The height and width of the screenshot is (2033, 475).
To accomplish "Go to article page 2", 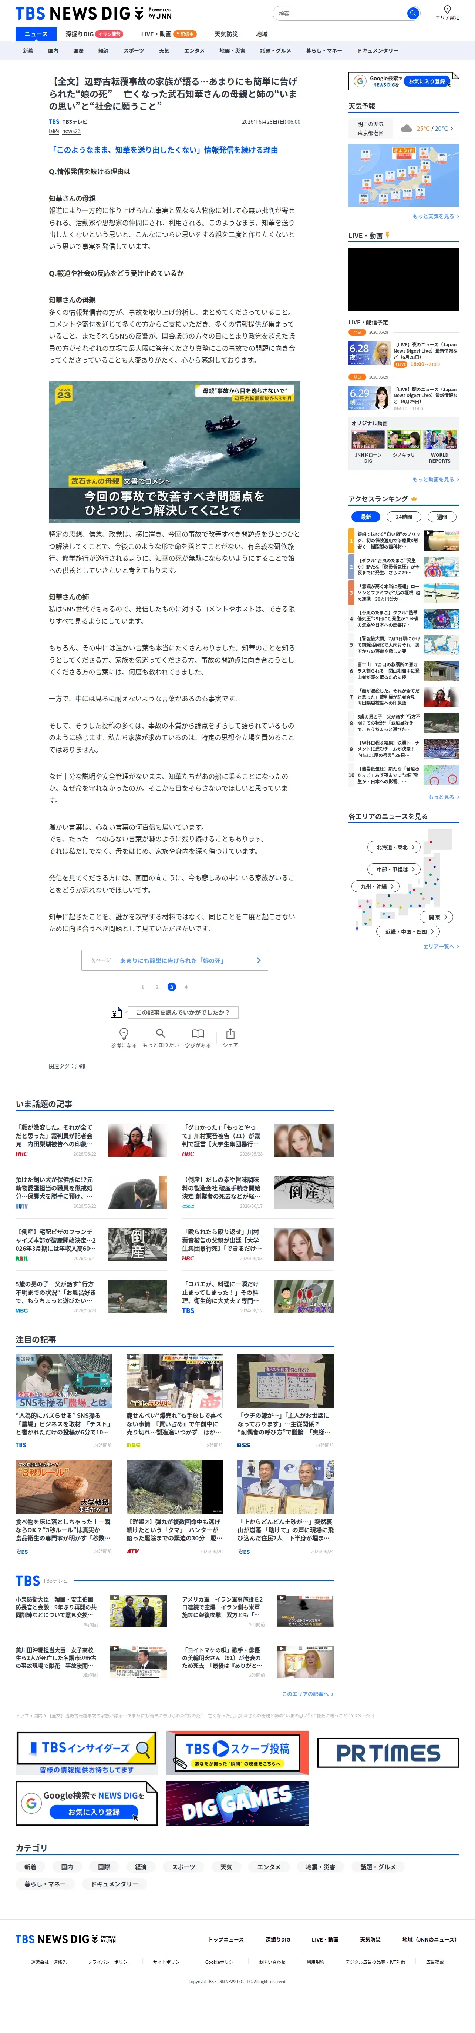I will coord(157,987).
